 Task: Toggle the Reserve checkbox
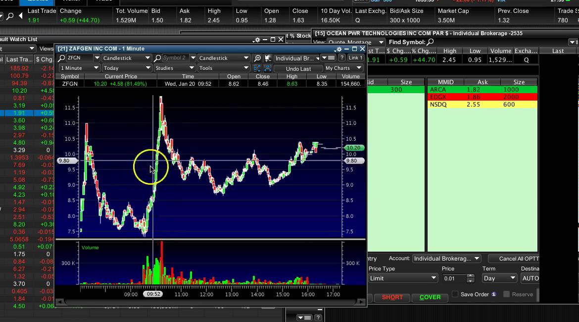[507, 294]
